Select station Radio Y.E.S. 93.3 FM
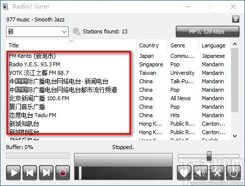The width and height of the screenshot is (245, 186). (x=34, y=64)
